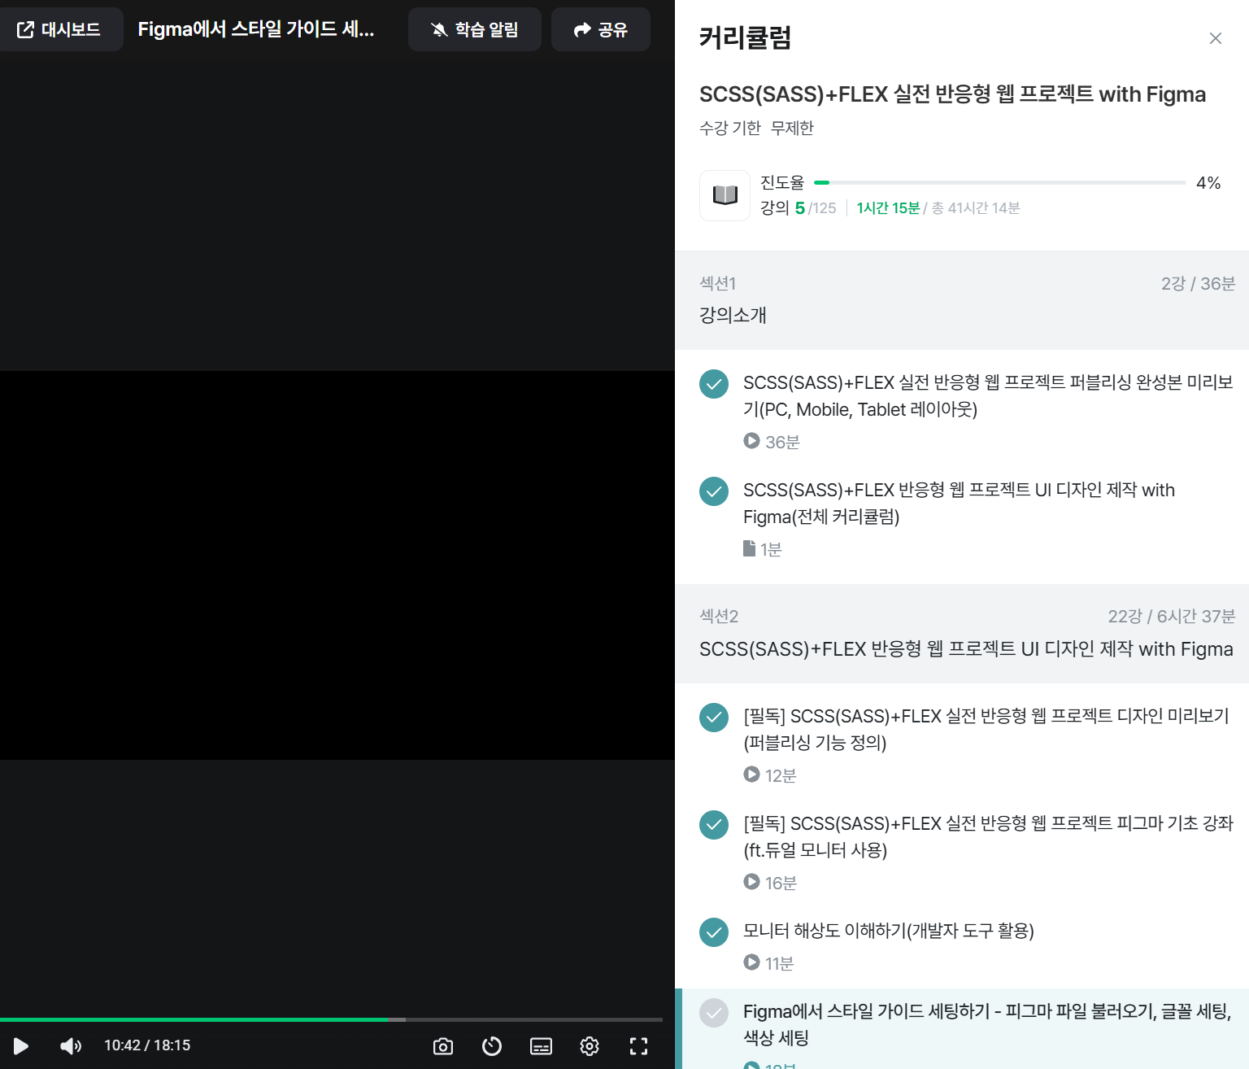Toggle completion check for 퍼블리싱 완성본 미리보기 lecture
Image resolution: width=1249 pixels, height=1069 pixels.
click(x=714, y=384)
